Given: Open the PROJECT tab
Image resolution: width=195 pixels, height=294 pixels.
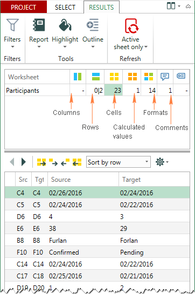Looking at the screenshot, I should [x=23, y=7].
